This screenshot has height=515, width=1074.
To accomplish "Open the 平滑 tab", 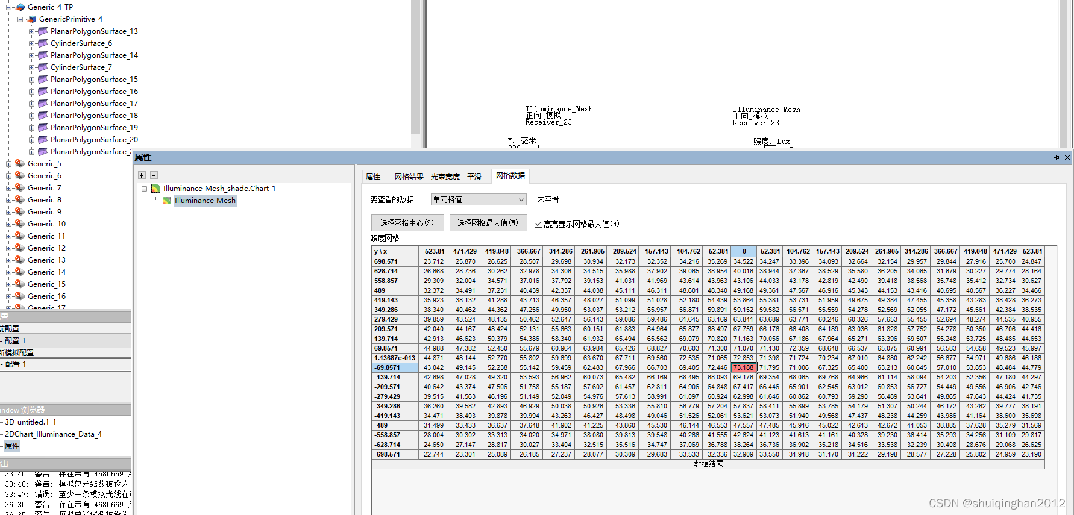I will click(474, 176).
